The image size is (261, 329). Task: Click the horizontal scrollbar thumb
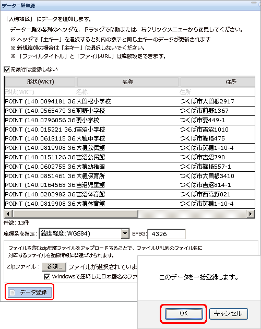[75, 214]
